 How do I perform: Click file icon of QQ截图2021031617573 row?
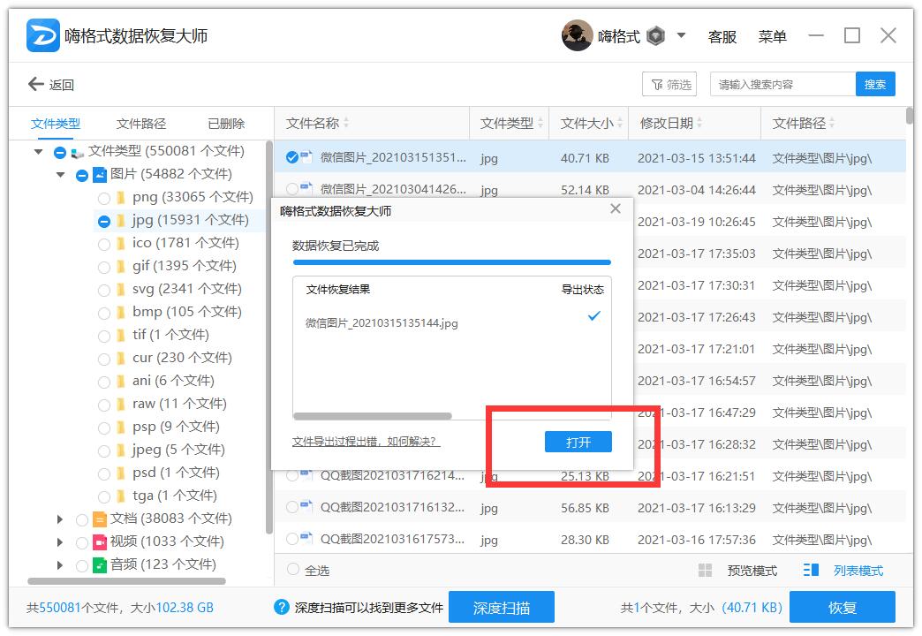[x=306, y=536]
